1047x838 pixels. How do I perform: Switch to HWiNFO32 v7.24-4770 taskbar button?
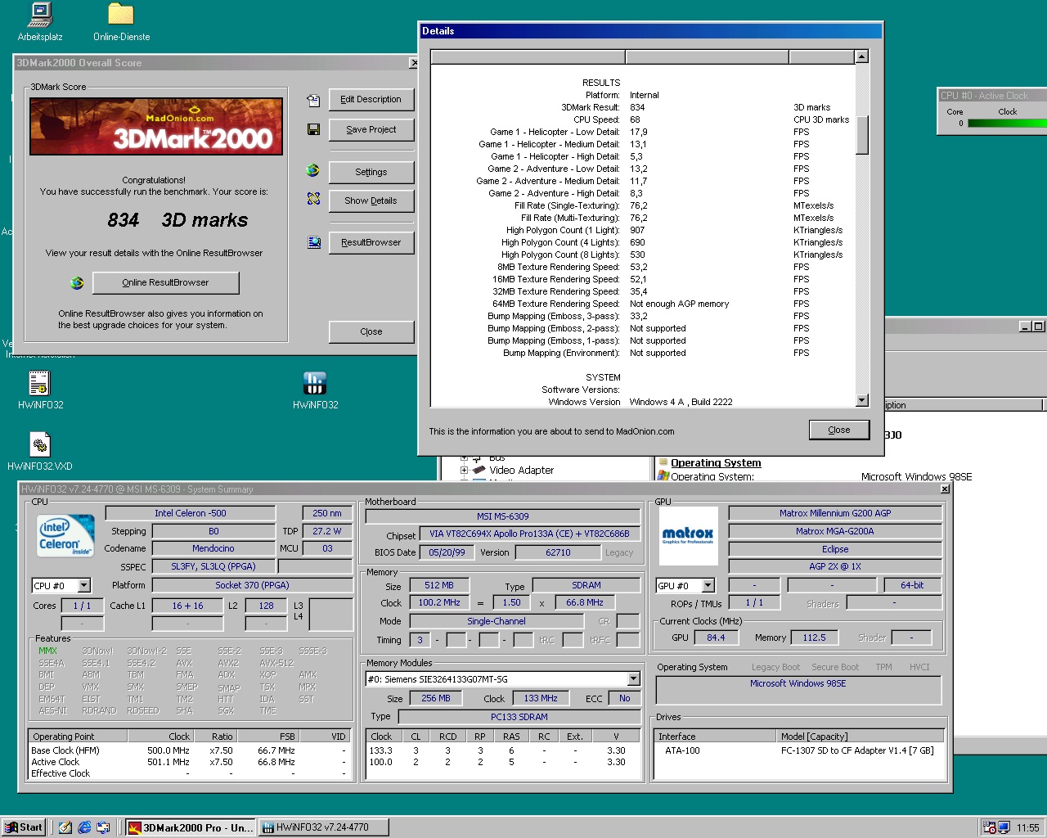322,827
